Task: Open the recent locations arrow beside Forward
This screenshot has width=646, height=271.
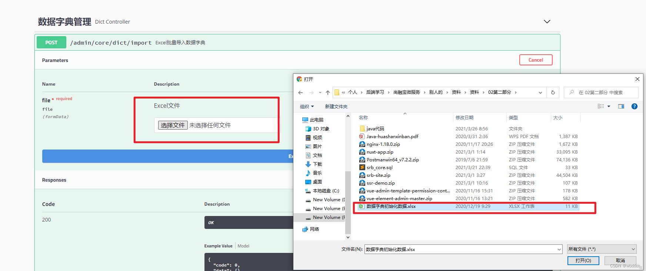Action: [x=320, y=93]
